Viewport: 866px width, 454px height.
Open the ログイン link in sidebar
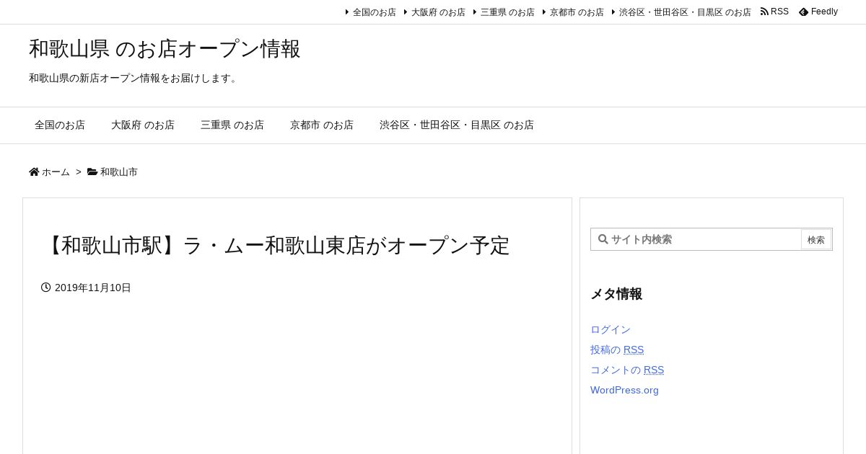(611, 329)
